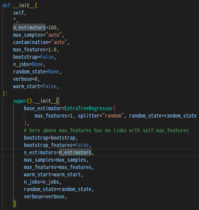Viewport: 199px width, 210px height.
Task: Click the word 'splitter'
Action: click(89, 116)
